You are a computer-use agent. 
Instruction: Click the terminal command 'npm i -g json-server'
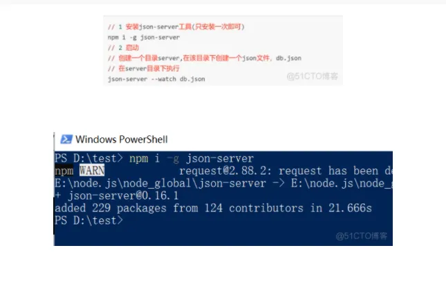[192, 158]
